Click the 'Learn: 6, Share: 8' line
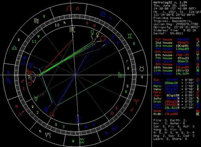 tap(170, 139)
